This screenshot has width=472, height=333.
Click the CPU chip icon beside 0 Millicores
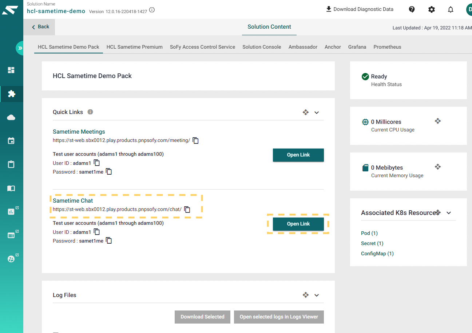pyautogui.click(x=365, y=122)
